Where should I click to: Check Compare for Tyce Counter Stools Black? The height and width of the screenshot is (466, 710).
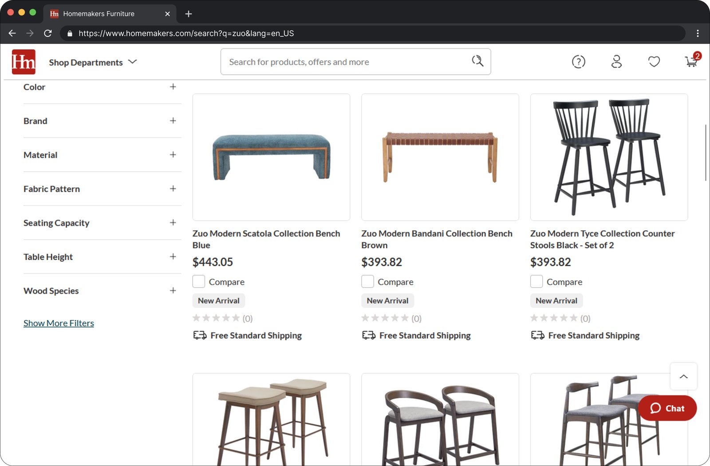click(536, 281)
